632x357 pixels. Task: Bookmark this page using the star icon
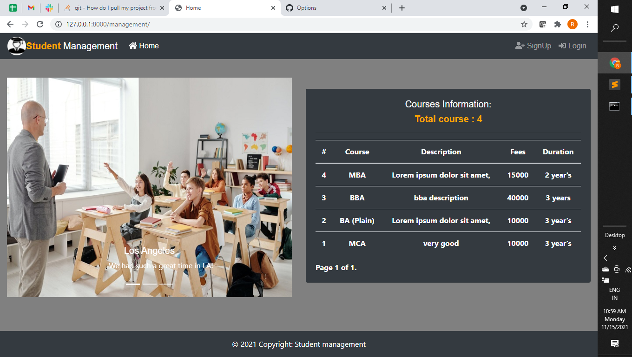[x=524, y=24]
